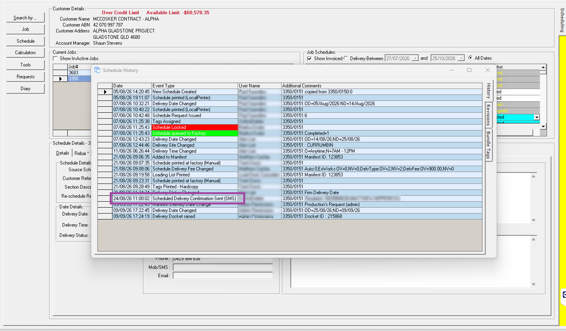The height and width of the screenshot is (331, 566).
Task: Click the scroll-up arrow in Job Schedules list
Action: pos(544,67)
